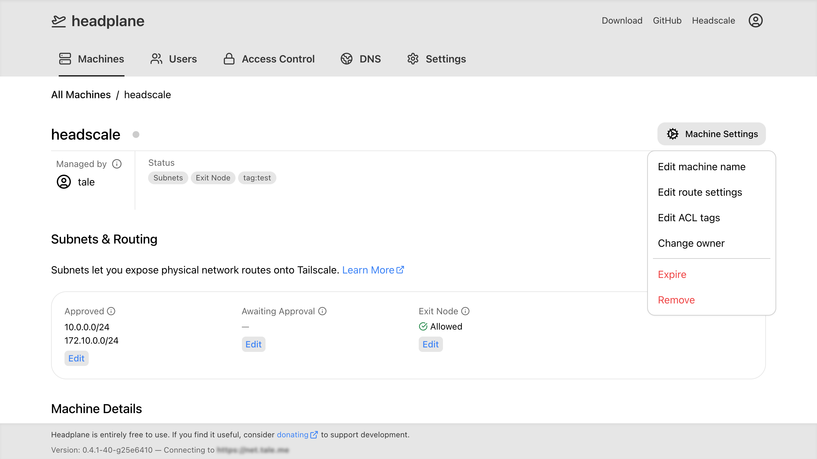Click the Awaiting Approval info icon

[322, 311]
